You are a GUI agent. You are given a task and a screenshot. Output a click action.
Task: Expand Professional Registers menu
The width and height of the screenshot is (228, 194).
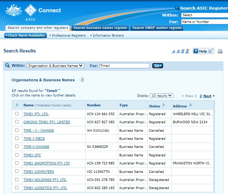(68, 35)
